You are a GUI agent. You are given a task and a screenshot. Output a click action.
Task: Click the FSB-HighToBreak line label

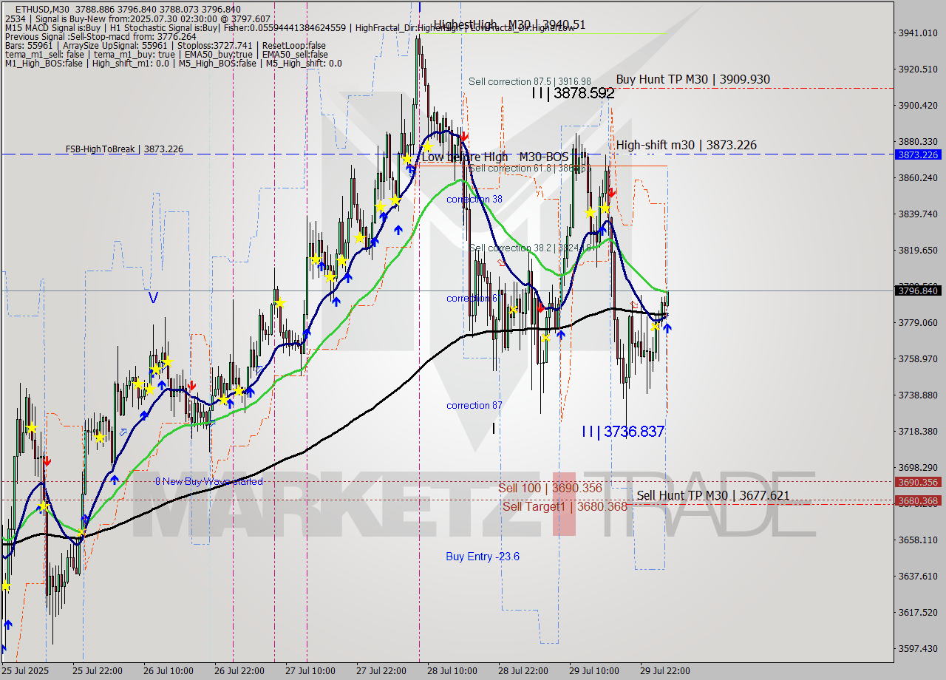(x=123, y=149)
